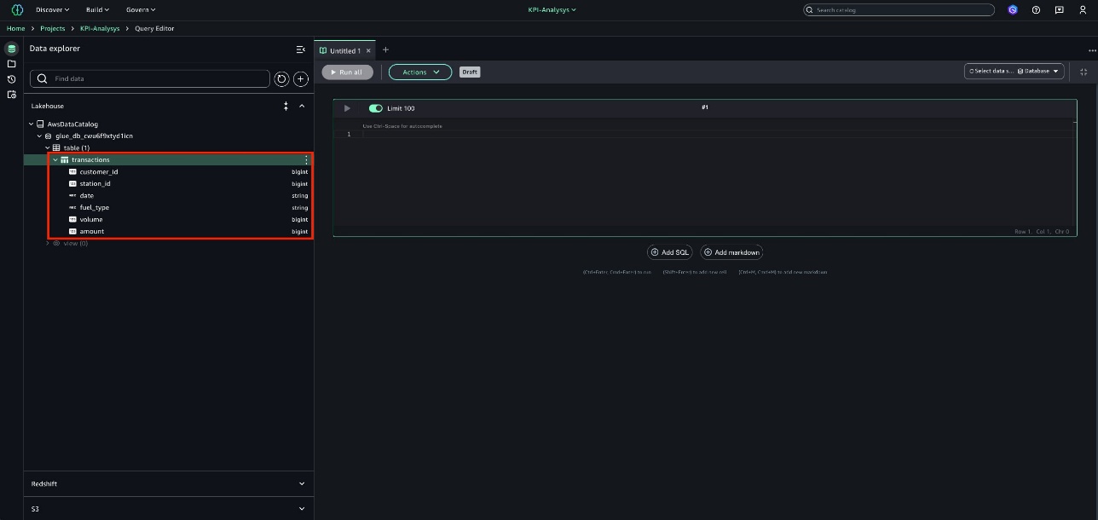The image size is (1098, 520).
Task: Expand the view (0) node
Action: click(48, 243)
